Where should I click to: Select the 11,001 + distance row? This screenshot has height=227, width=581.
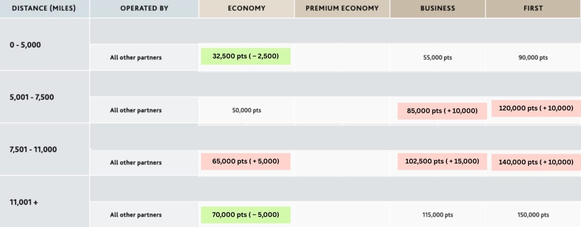click(x=24, y=203)
